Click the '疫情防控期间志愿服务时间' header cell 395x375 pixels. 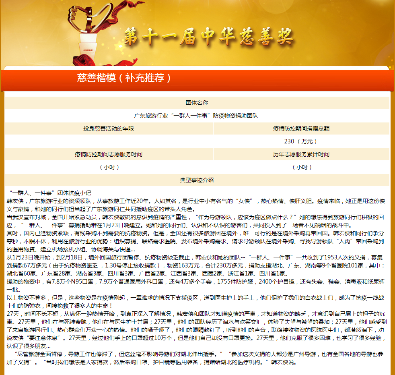tap(108, 155)
